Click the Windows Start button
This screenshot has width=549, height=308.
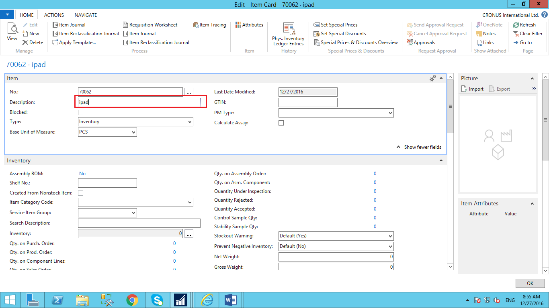point(10,300)
